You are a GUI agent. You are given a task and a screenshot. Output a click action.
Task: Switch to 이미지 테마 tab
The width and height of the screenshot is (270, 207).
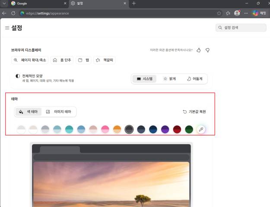pos(59,112)
